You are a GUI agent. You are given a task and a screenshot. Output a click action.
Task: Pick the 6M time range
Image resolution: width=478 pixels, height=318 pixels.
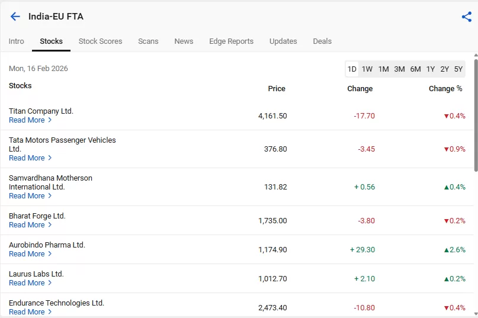415,69
